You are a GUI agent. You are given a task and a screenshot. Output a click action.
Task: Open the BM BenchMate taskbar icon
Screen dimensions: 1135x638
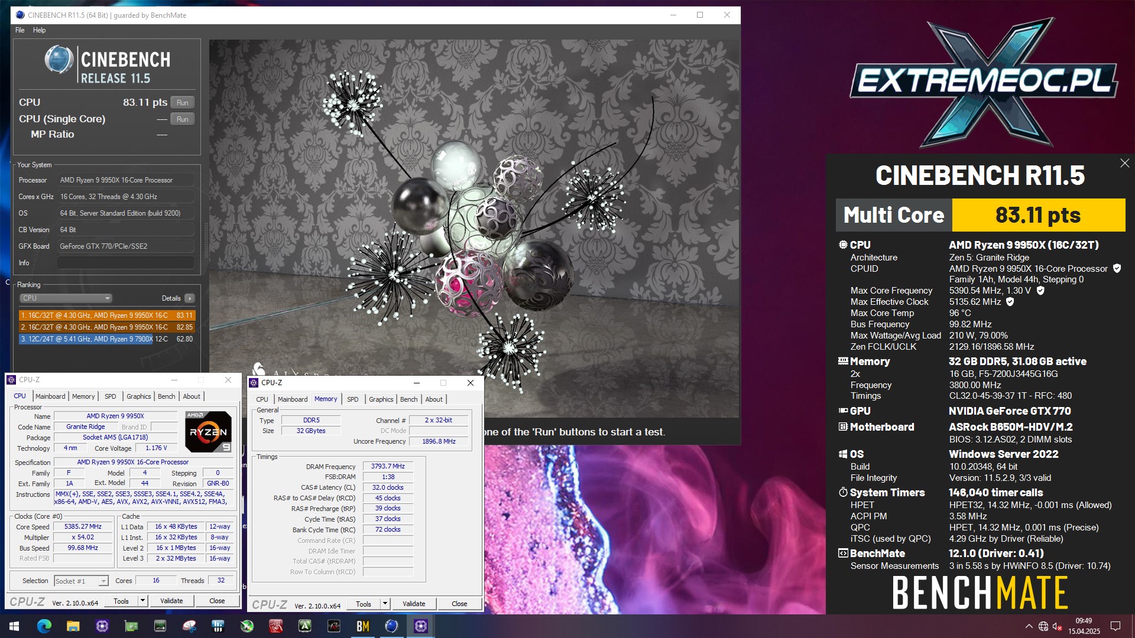coord(363,626)
